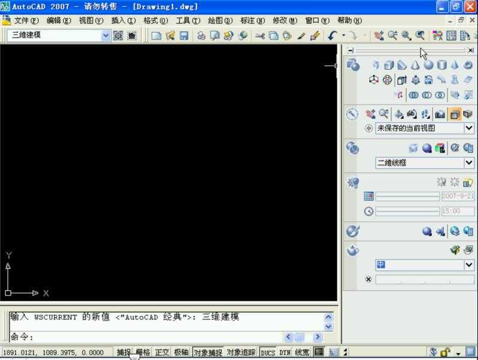
Task: Select the Cylinder solid tool
Action: [x=442, y=65]
